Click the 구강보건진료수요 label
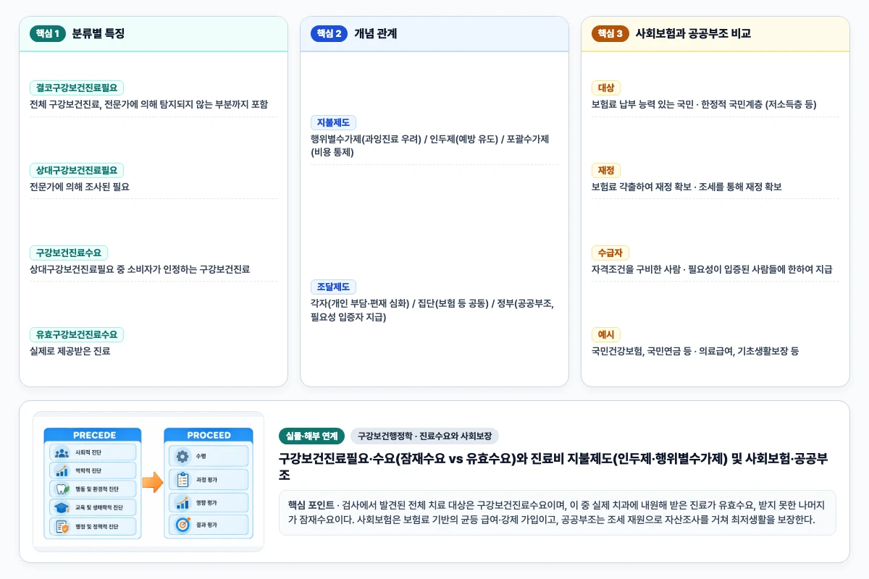 [69, 253]
